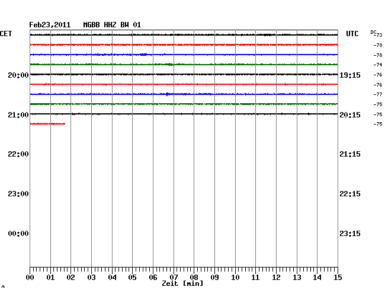
Task: Click the CET timezone label
Action: click(x=6, y=34)
